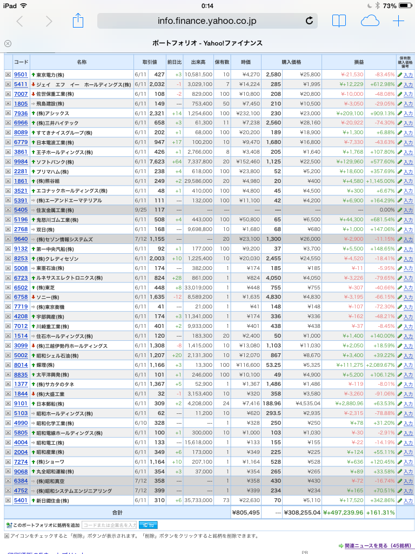Click the pencil icon in row 2281

coord(400,172)
